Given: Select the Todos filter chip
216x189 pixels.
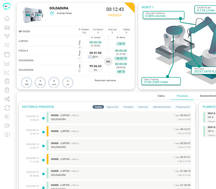Looking at the screenshot, I should (x=98, y=107).
